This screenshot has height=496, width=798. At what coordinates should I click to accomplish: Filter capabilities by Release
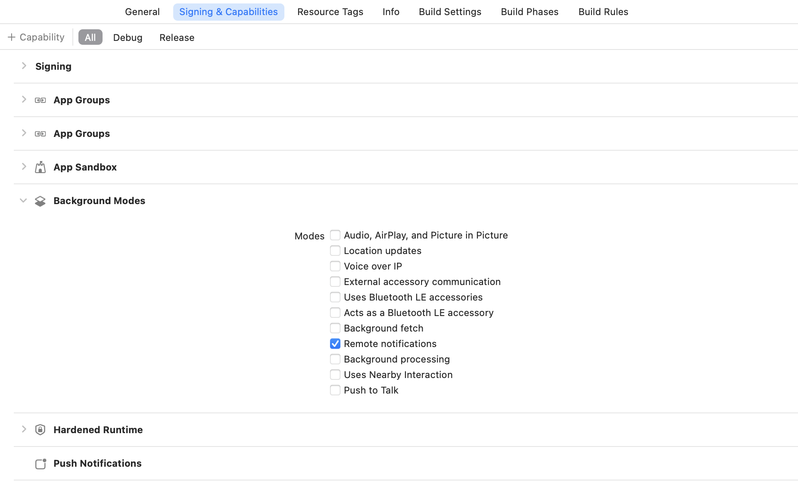point(177,37)
